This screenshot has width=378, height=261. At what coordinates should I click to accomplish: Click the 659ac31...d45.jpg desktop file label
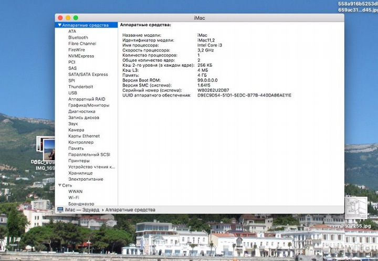(358, 10)
